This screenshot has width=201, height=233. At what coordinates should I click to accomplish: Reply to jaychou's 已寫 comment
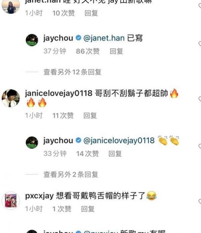117,51
